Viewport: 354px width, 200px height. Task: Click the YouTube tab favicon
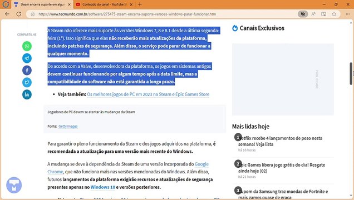[78, 4]
